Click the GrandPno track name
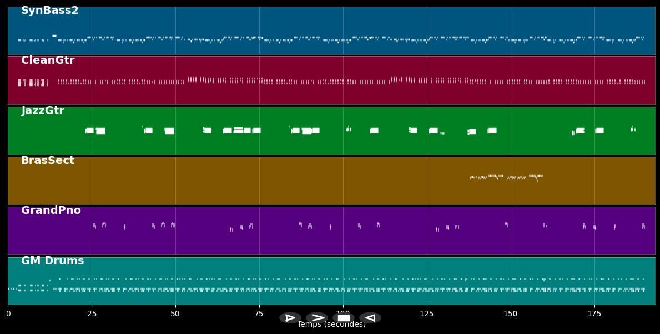This screenshot has height=334, width=660. click(51, 210)
